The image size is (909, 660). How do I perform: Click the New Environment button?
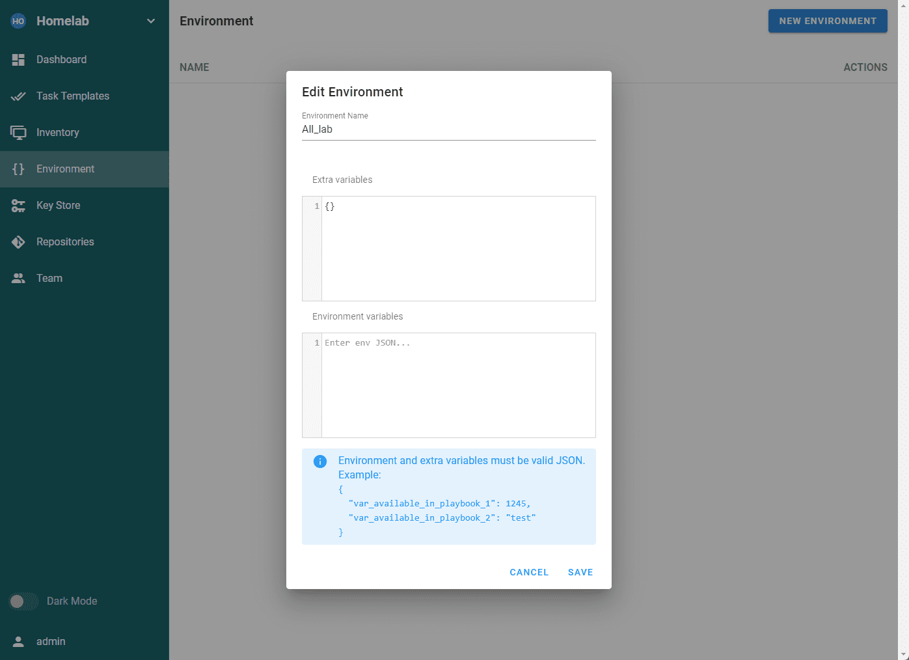point(828,21)
